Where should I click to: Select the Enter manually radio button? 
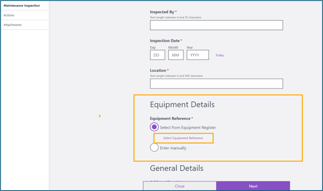154,148
